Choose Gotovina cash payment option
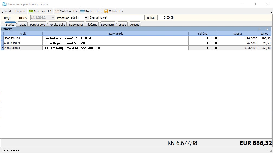This screenshot has height=153, width=273. [40, 11]
